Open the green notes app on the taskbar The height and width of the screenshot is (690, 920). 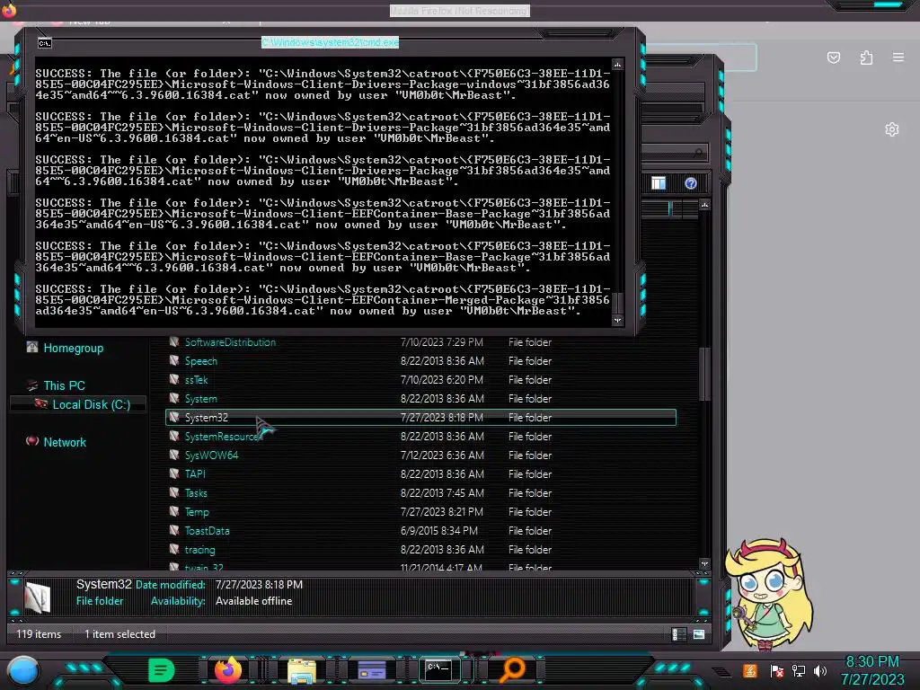(x=162, y=670)
